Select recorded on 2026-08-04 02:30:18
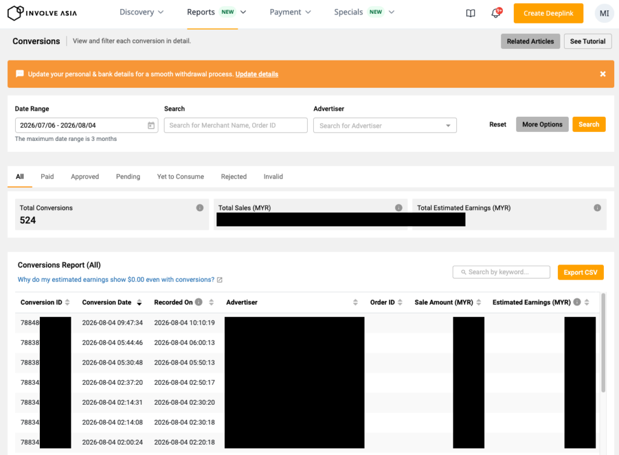This screenshot has width=619, height=455. (184, 422)
